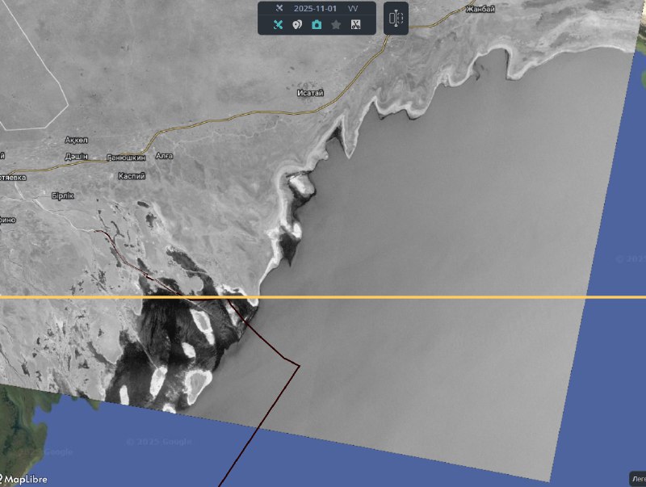This screenshot has height=487, width=646.
Task: Select the scissors clip tool
Action: coord(355,25)
